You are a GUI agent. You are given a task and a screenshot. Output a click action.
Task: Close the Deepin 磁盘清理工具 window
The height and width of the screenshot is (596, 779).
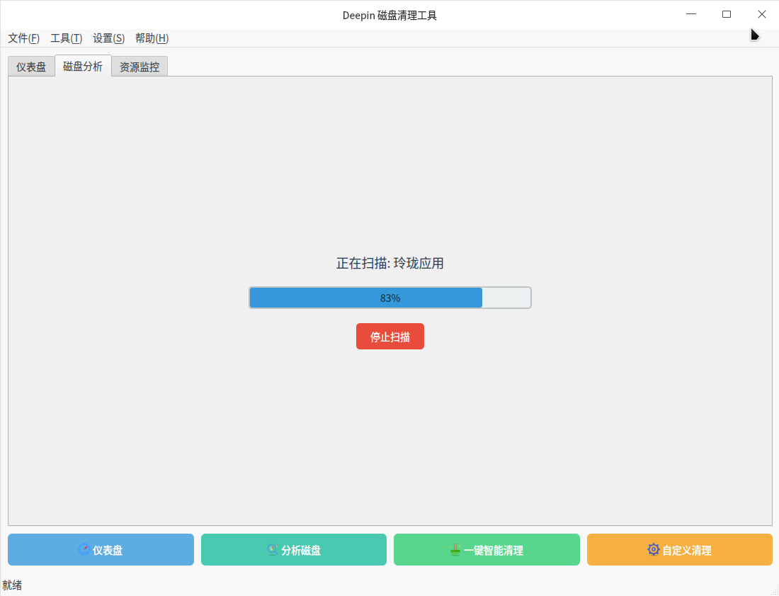761,14
